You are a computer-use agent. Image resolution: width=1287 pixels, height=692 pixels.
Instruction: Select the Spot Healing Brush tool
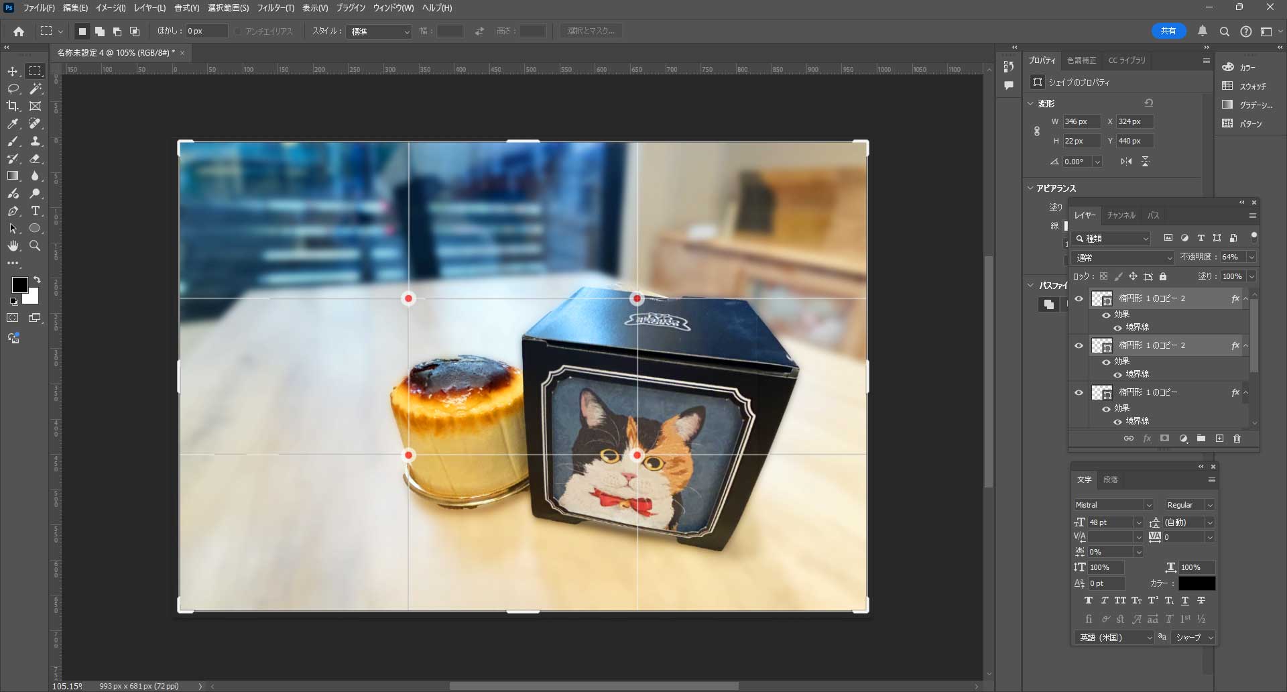click(x=36, y=123)
